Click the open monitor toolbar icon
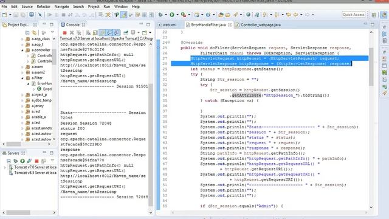Viewport: 389px width, 219px height. pyautogui.click(x=32, y=15)
